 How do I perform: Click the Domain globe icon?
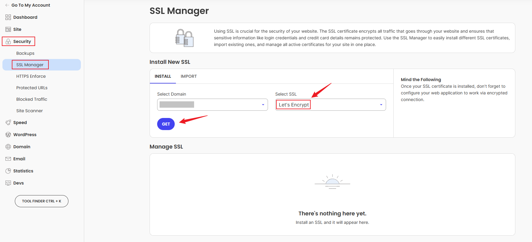pos(8,147)
